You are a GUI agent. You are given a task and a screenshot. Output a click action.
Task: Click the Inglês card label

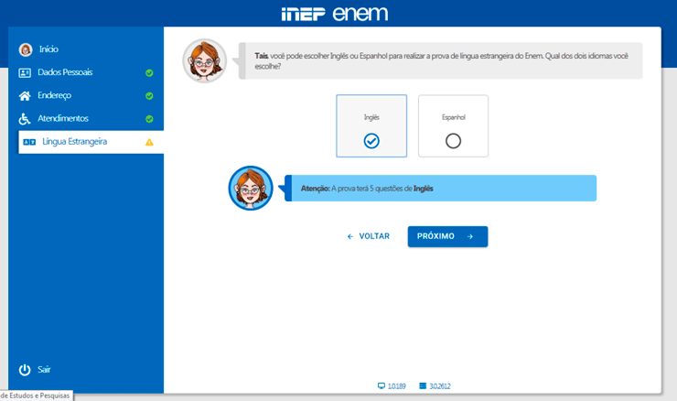coord(371,117)
